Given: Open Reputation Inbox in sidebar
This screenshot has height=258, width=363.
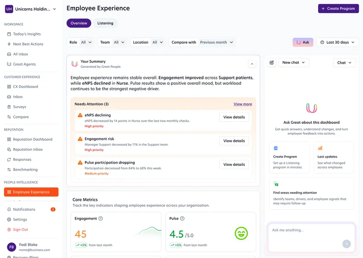Looking at the screenshot, I should (28, 149).
